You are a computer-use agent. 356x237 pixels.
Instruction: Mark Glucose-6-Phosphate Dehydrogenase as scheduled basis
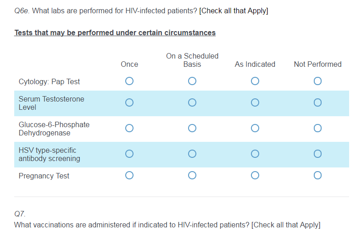192,129
